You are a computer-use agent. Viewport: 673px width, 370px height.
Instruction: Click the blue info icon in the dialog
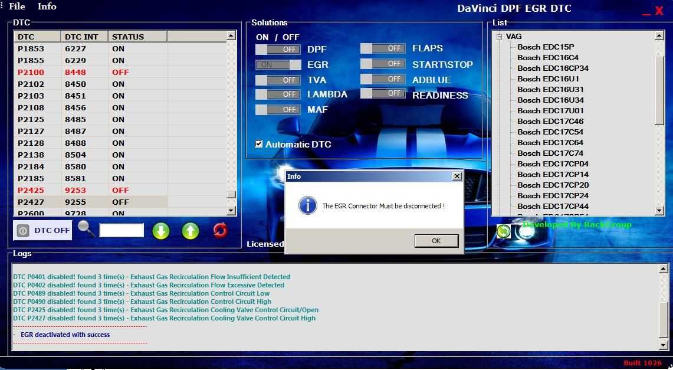pyautogui.click(x=307, y=206)
